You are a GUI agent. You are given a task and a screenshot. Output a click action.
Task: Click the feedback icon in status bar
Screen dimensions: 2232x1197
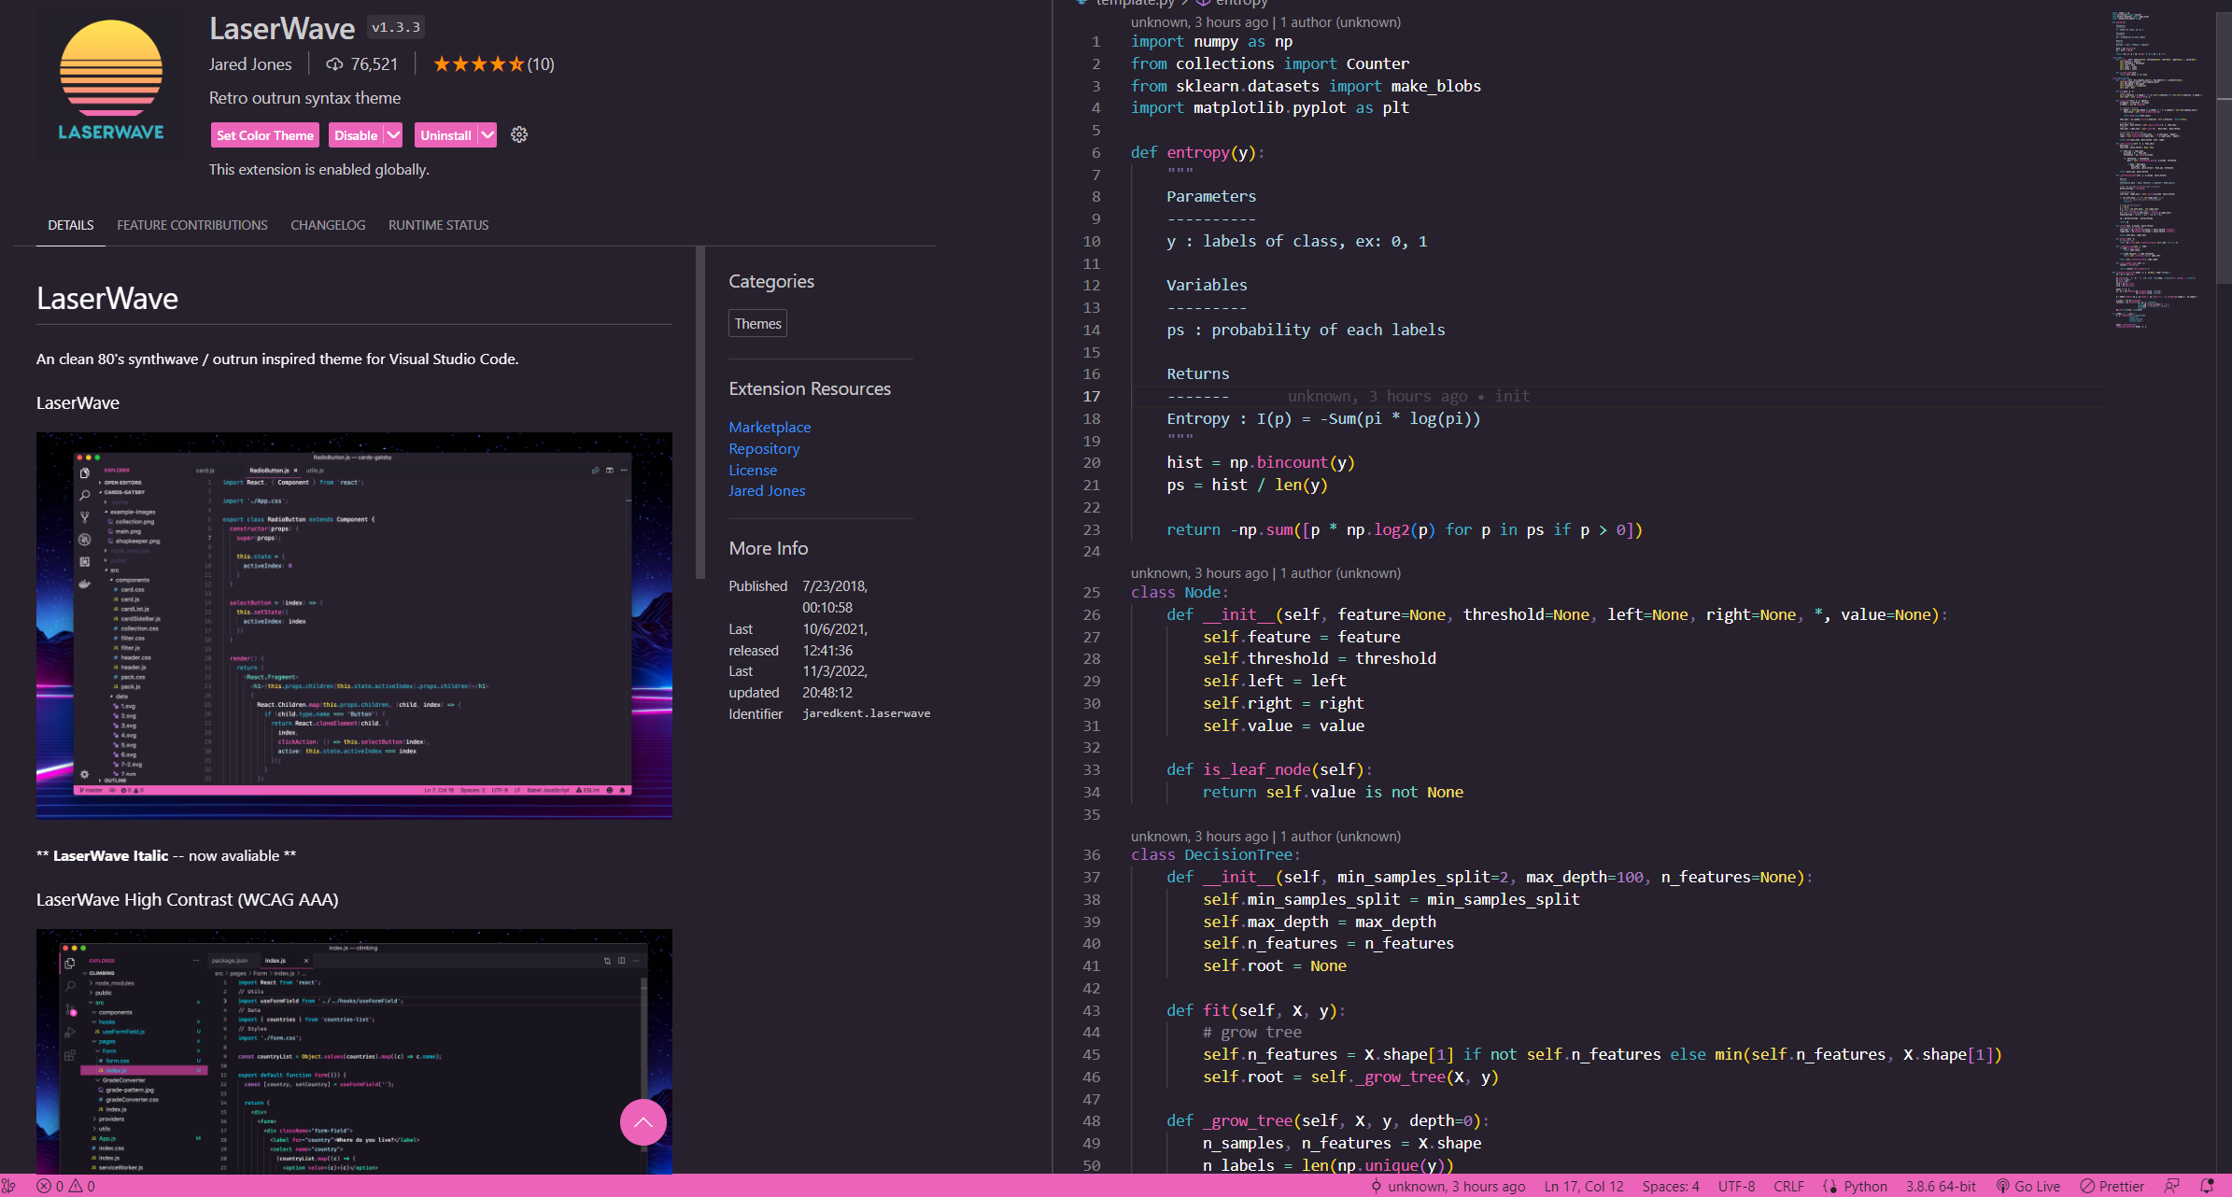click(x=2172, y=1186)
